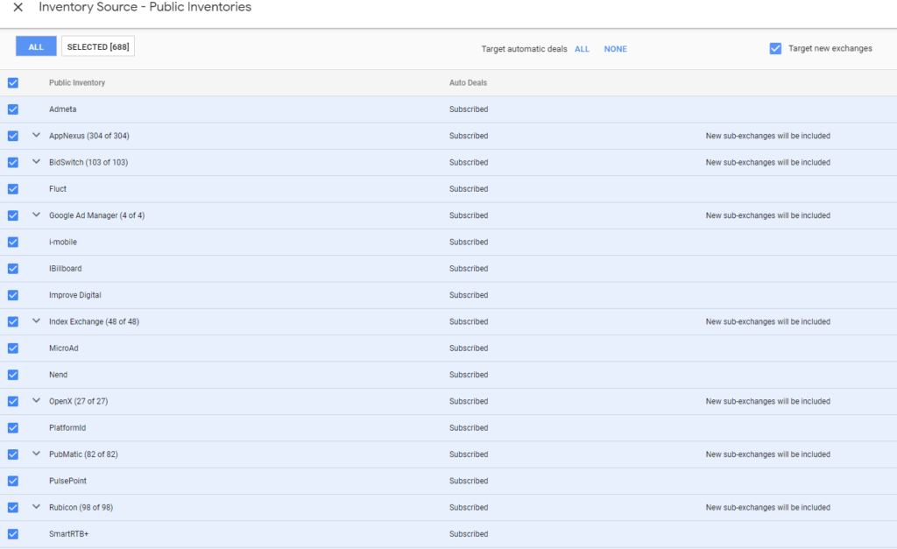Uncheck the Nend checkbox

(13, 375)
